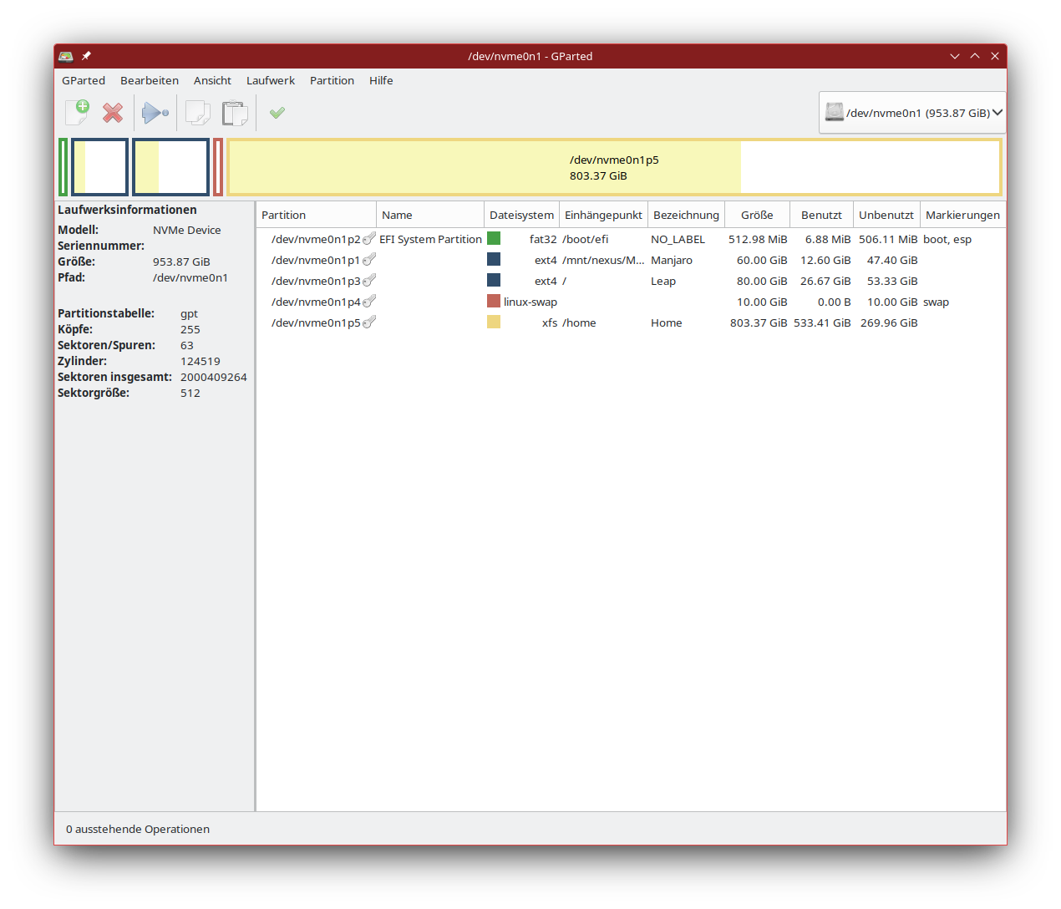
Task: Select the /dev/nvme0n1p2 partition row
Action: [x=631, y=239]
